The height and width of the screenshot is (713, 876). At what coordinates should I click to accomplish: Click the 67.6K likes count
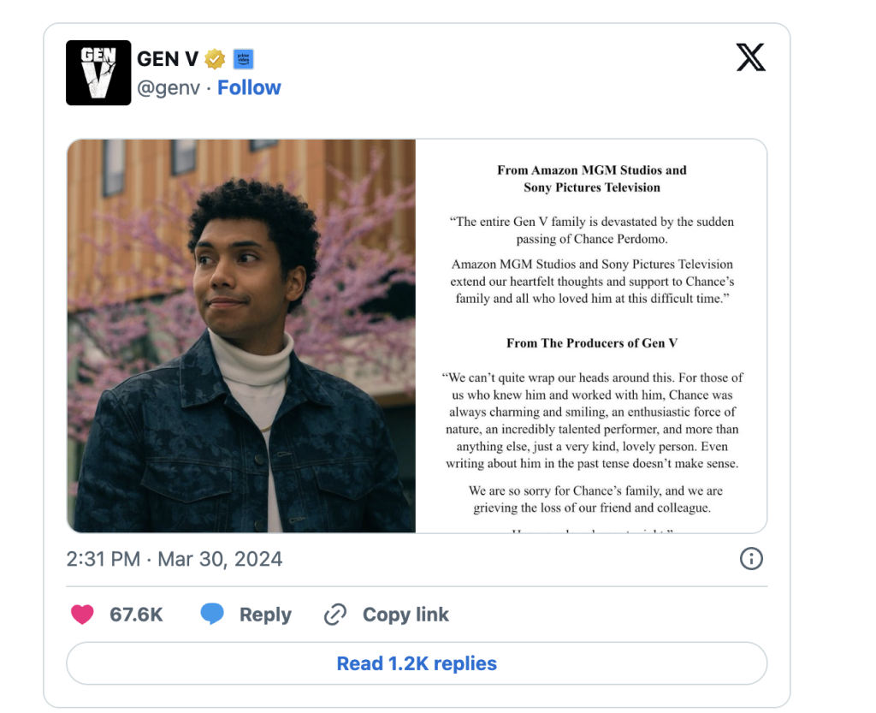pos(136,615)
